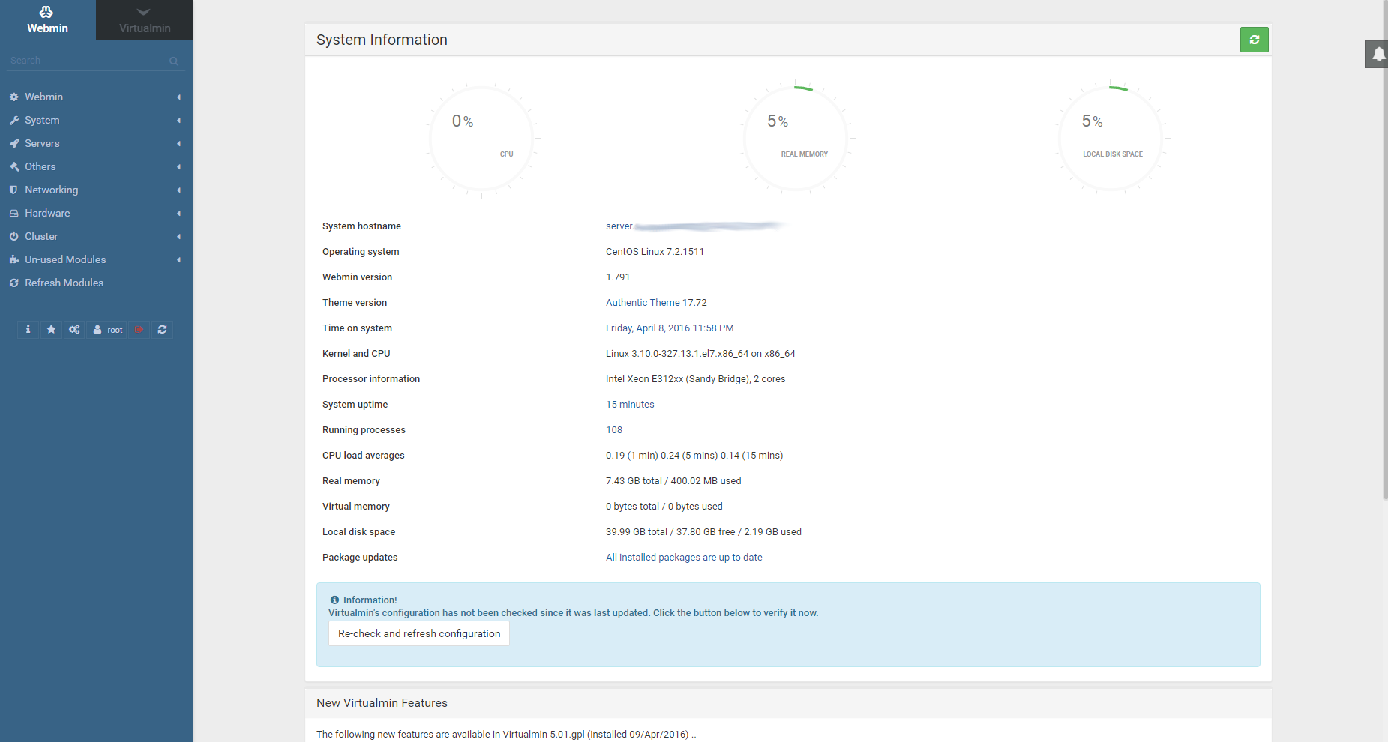
Task: Click the red logout icon
Action: coord(139,330)
